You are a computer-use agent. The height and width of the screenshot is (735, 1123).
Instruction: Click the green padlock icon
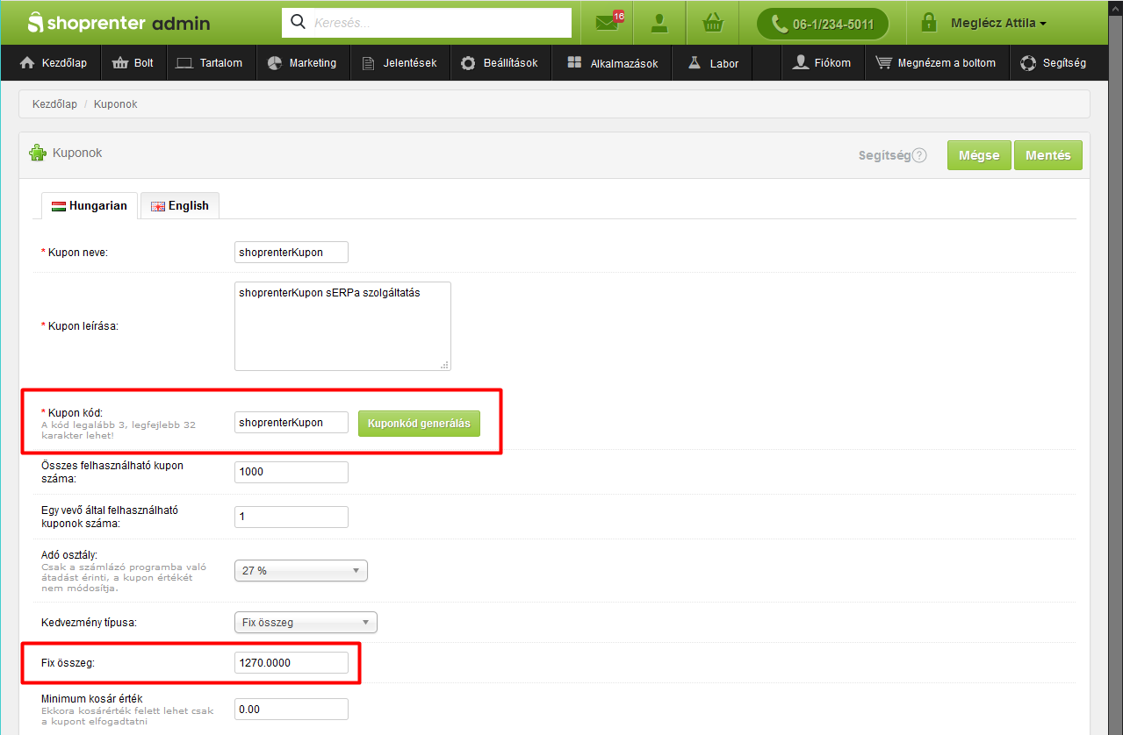click(x=928, y=23)
